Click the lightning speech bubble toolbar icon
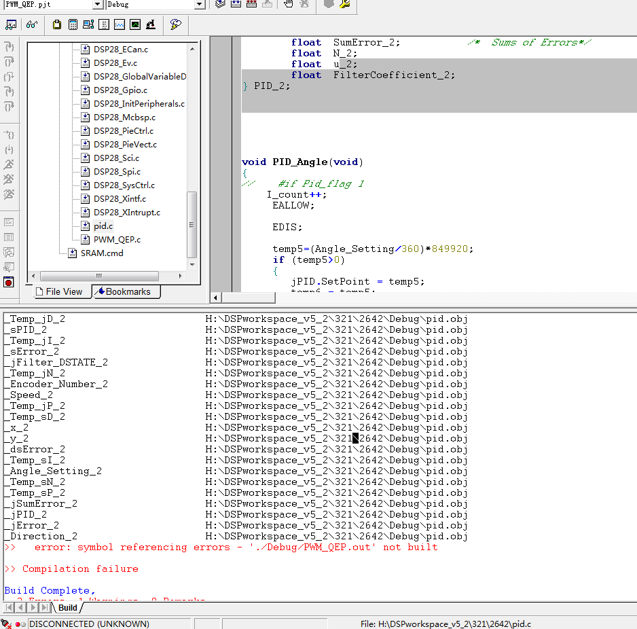This screenshot has width=637, height=629. pos(175,25)
